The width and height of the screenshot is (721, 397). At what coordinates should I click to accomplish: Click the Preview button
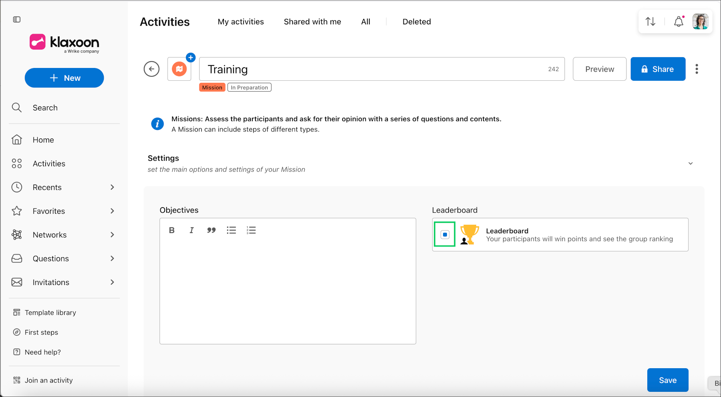[x=600, y=69]
